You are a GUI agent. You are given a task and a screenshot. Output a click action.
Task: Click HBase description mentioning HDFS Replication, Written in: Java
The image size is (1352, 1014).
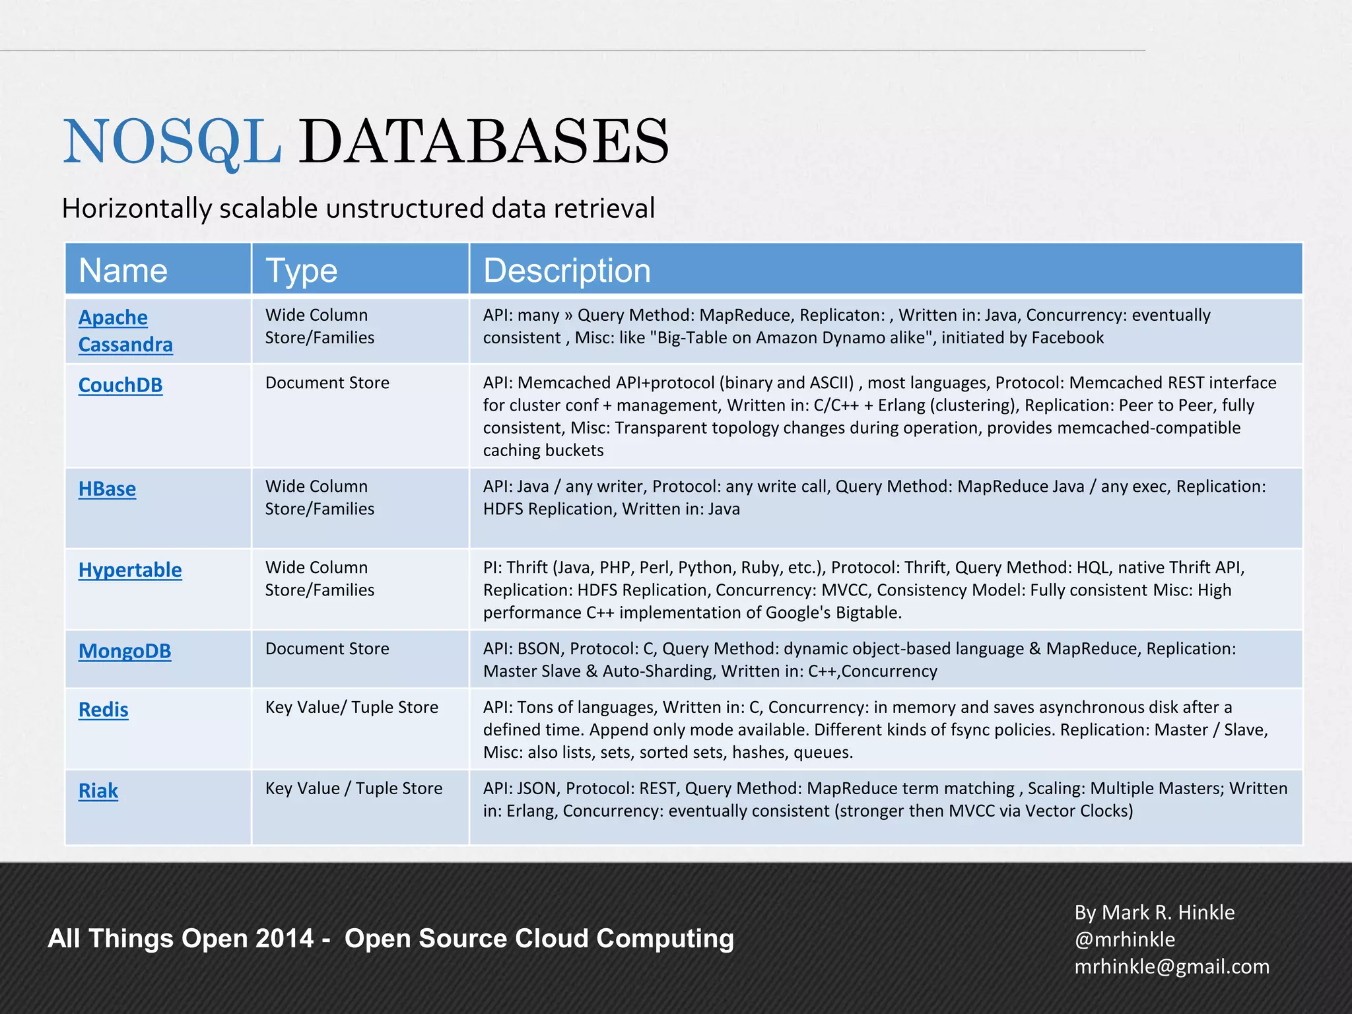[886, 508]
